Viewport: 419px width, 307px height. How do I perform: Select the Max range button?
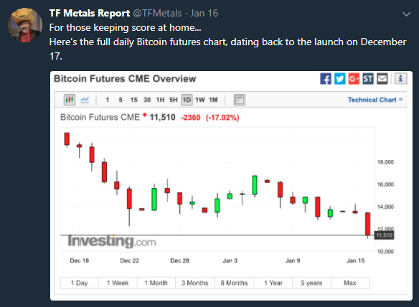click(x=350, y=283)
